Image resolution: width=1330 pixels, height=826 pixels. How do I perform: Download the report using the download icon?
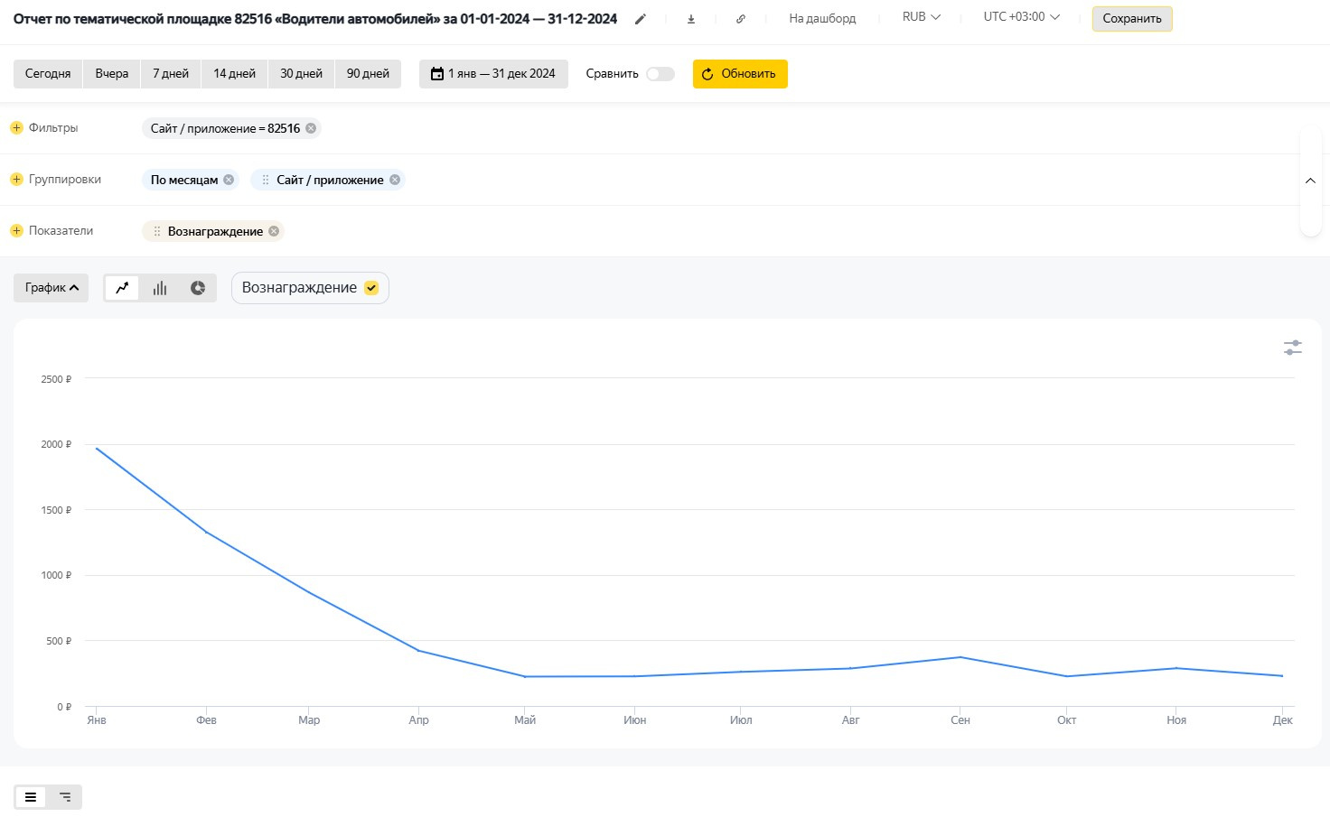click(x=691, y=19)
